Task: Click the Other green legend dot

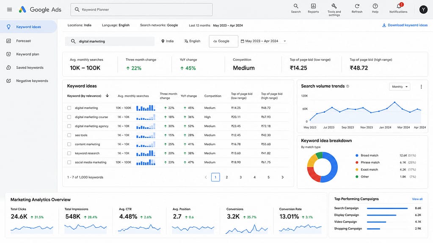Action: [x=357, y=177]
